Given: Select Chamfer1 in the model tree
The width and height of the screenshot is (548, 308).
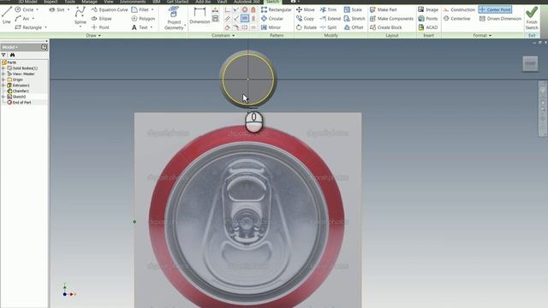Looking at the screenshot, I should pos(18,91).
